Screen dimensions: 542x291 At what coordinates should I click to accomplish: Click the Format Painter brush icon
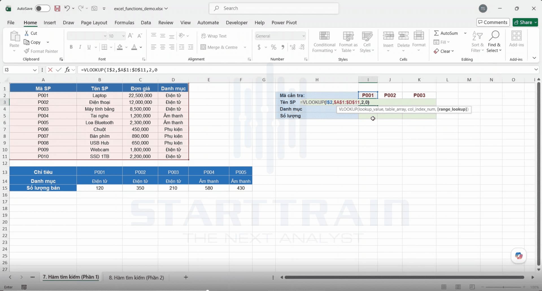coord(27,51)
